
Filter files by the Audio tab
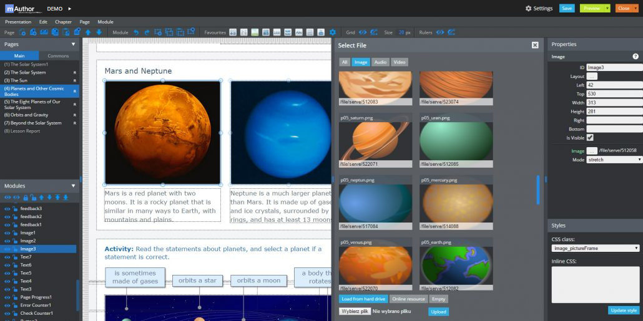coord(381,62)
